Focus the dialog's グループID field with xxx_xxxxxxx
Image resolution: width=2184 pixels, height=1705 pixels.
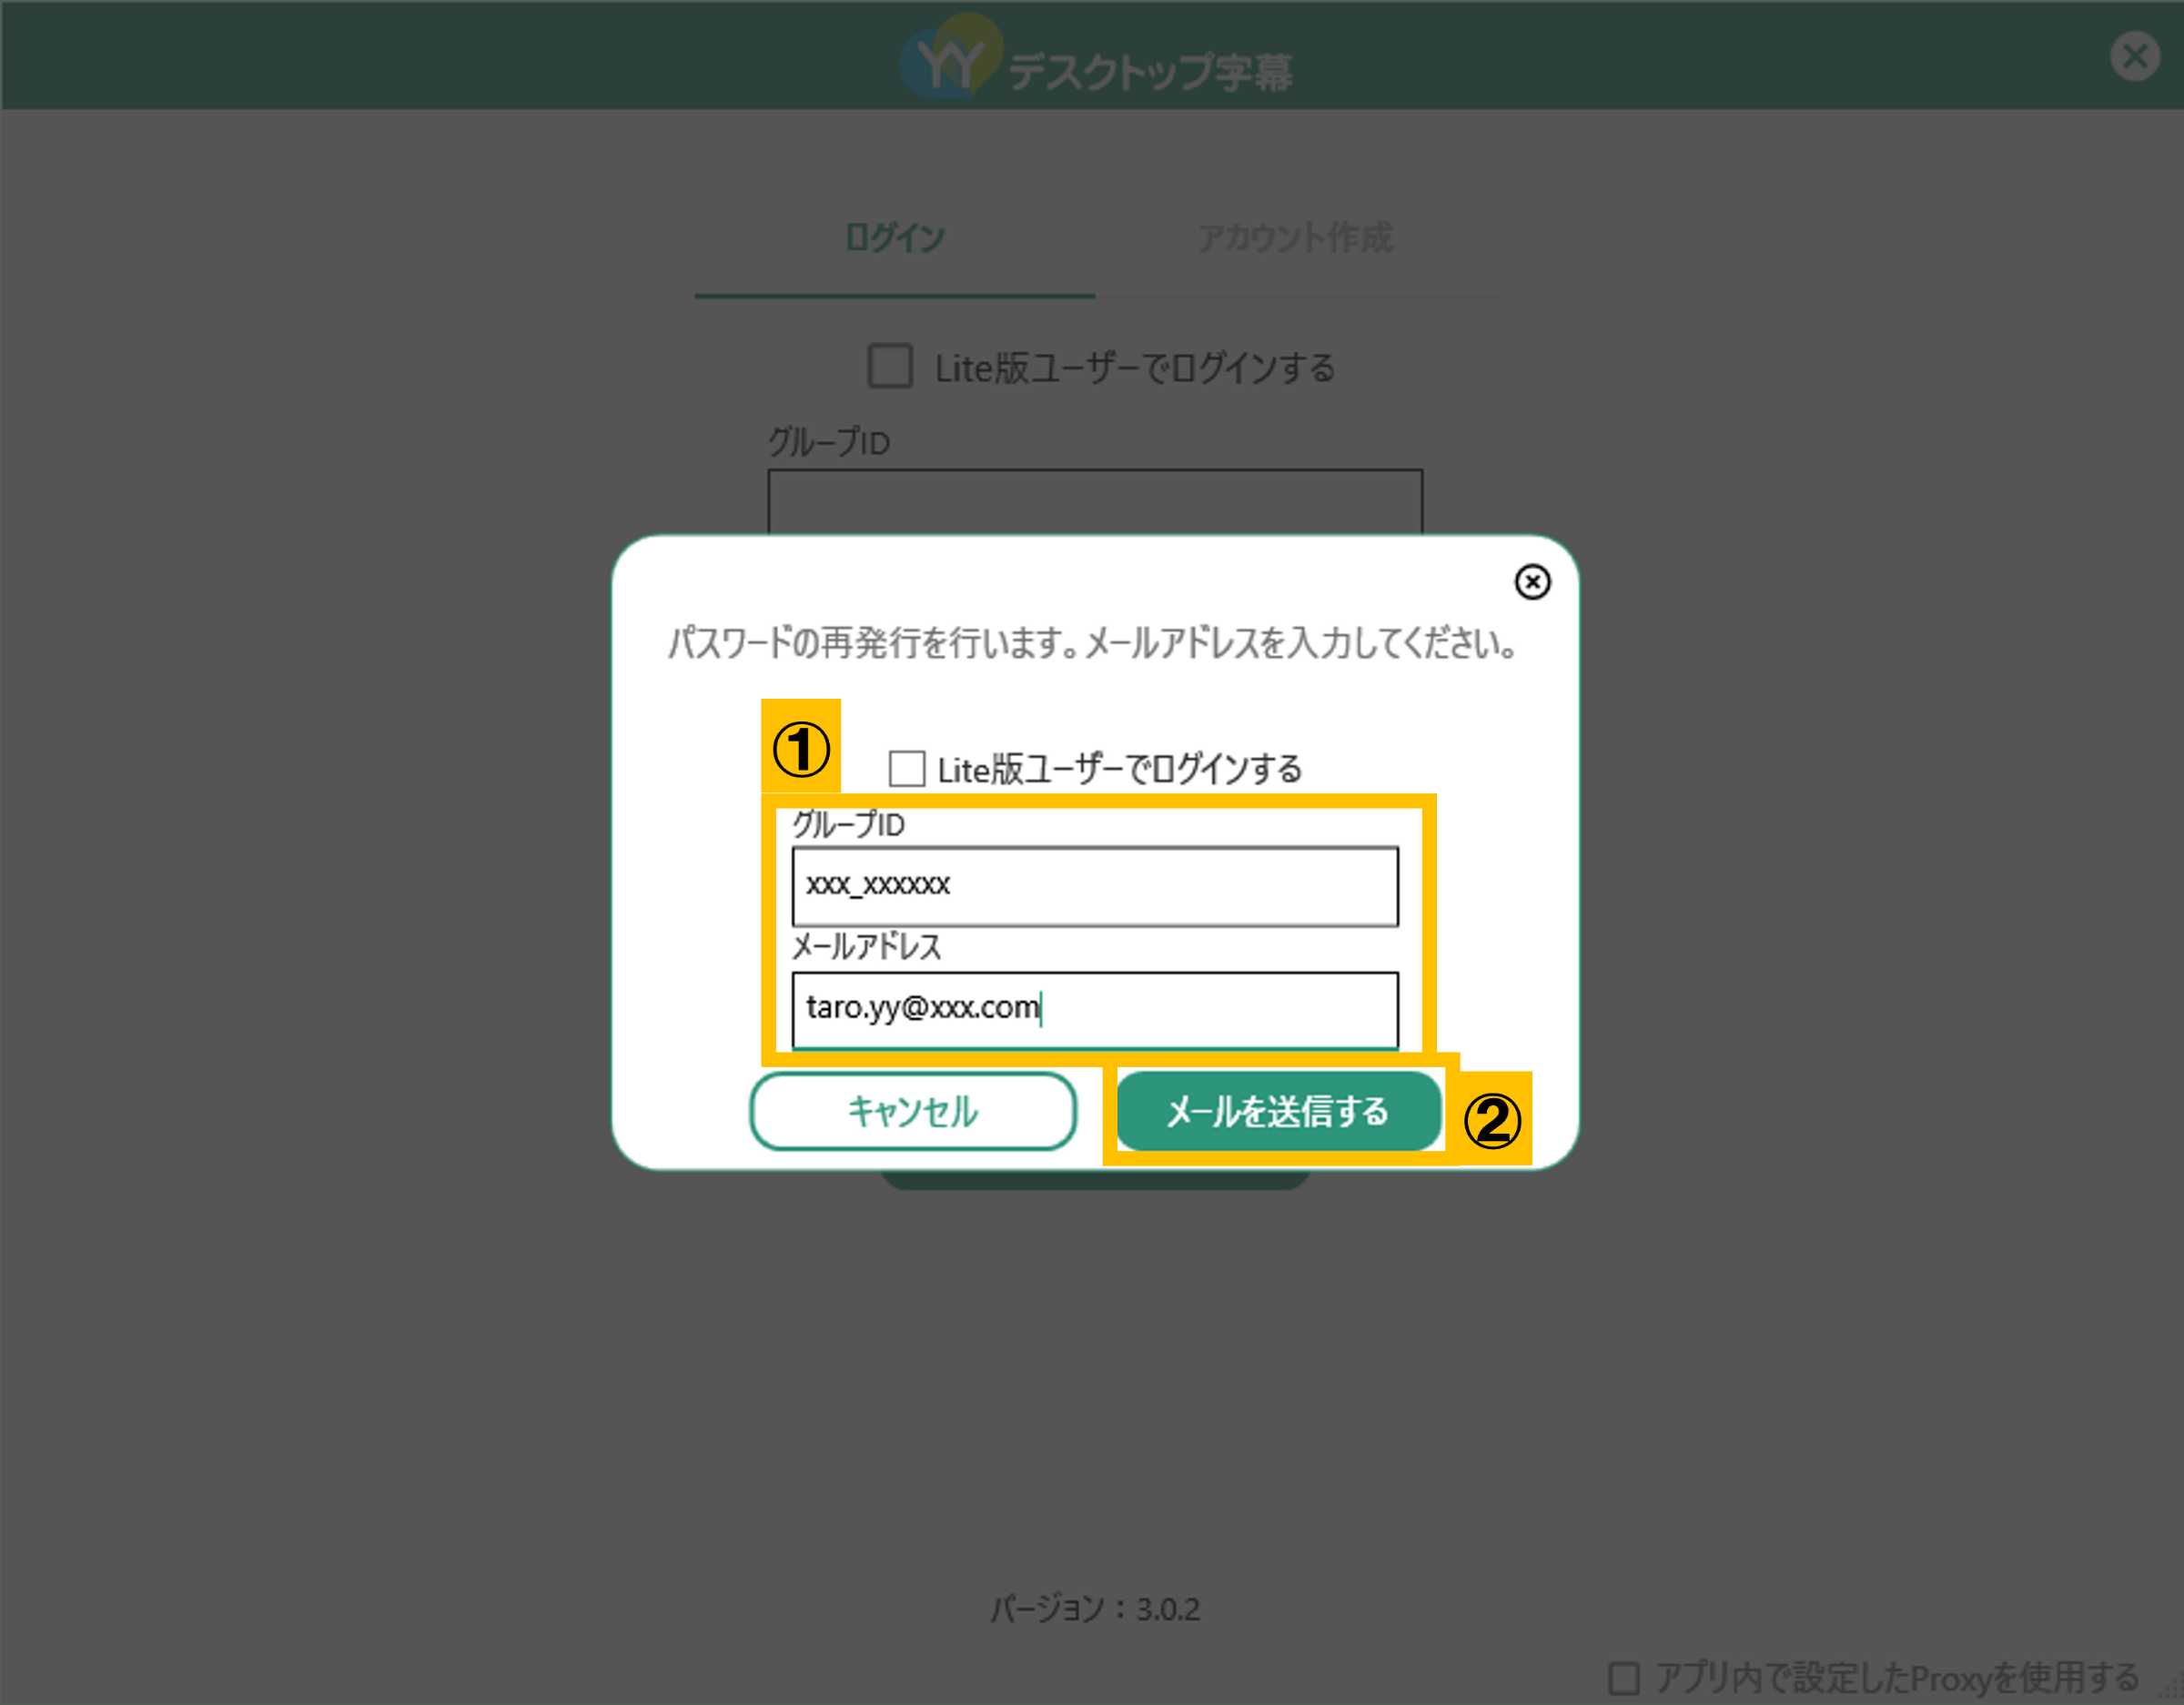[1095, 887]
